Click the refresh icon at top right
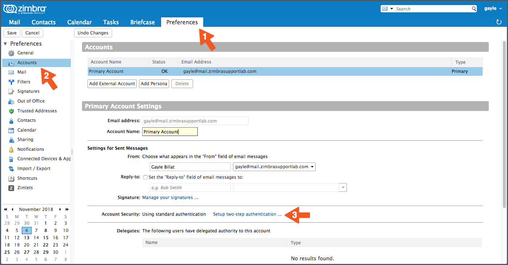This screenshot has height=265, width=508. [x=499, y=22]
